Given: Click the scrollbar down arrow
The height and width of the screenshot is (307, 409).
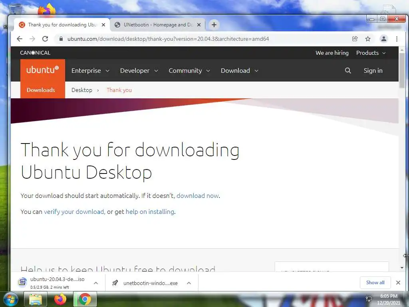Looking at the screenshot, I should pos(402,267).
